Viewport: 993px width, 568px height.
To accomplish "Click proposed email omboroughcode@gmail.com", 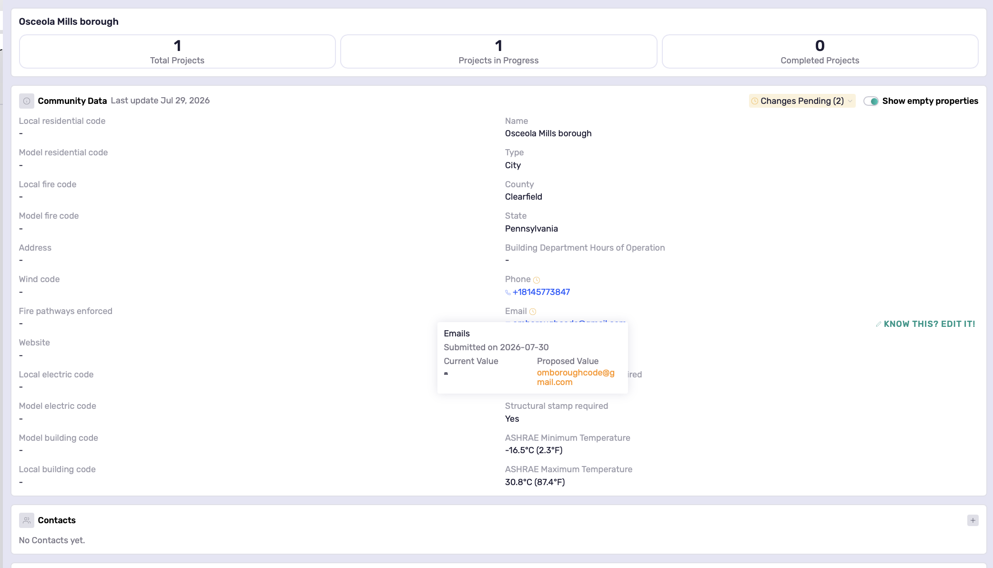I will pyautogui.click(x=576, y=377).
